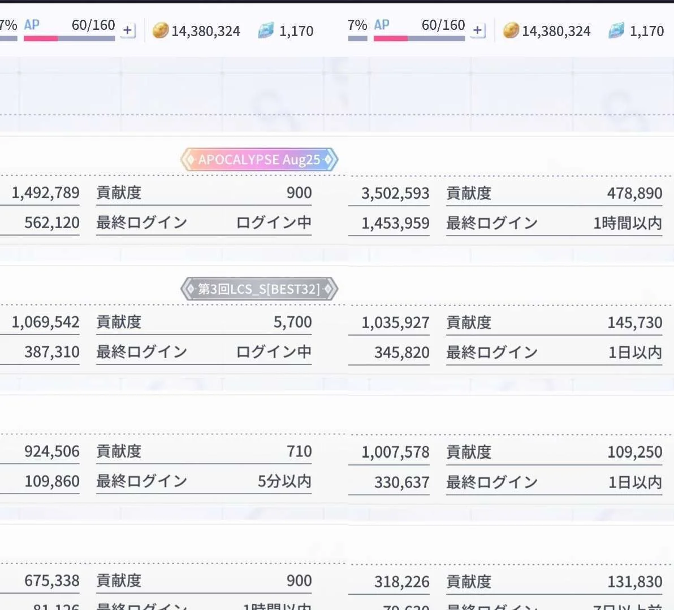Select the 貢献度 value 478,890
The width and height of the screenshot is (674, 610).
(x=634, y=193)
